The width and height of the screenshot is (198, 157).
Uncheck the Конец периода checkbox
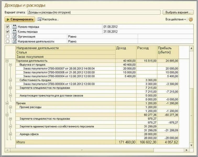(8, 32)
